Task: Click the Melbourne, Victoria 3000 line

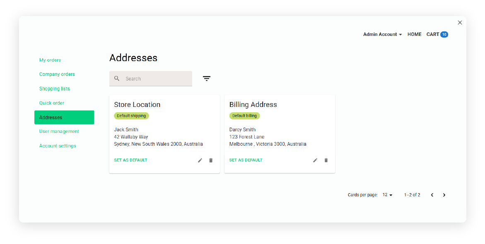Action: pyautogui.click(x=268, y=144)
